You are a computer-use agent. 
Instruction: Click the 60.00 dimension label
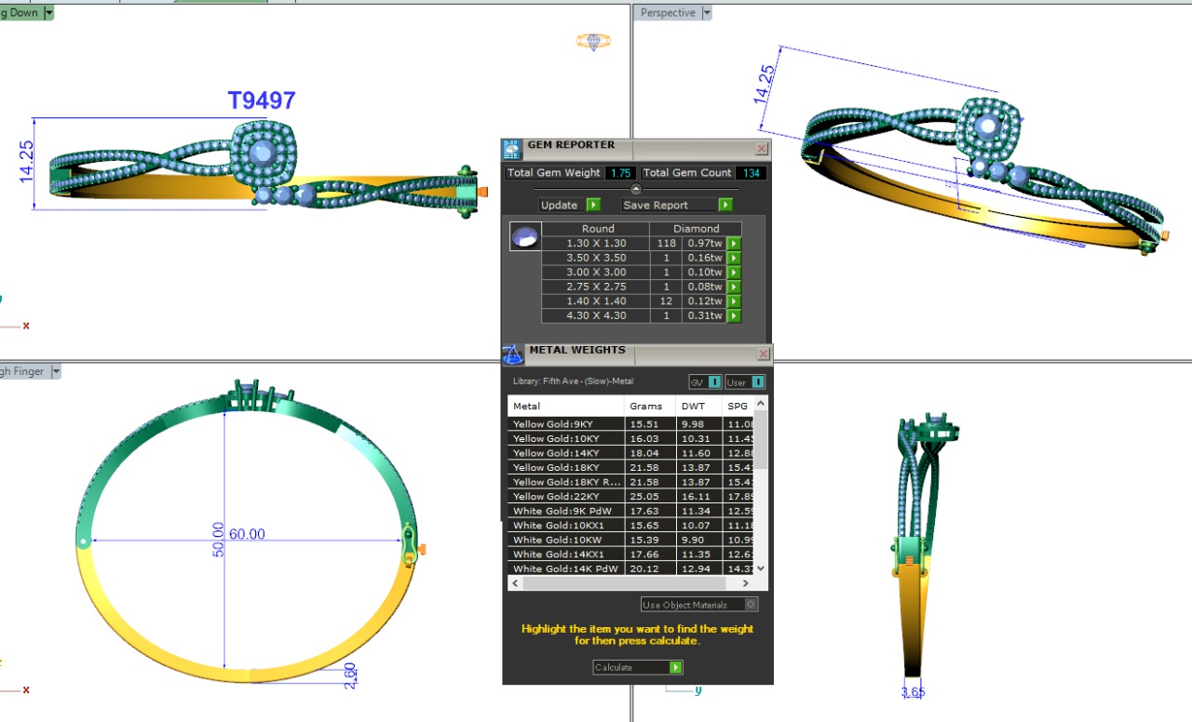click(x=247, y=534)
